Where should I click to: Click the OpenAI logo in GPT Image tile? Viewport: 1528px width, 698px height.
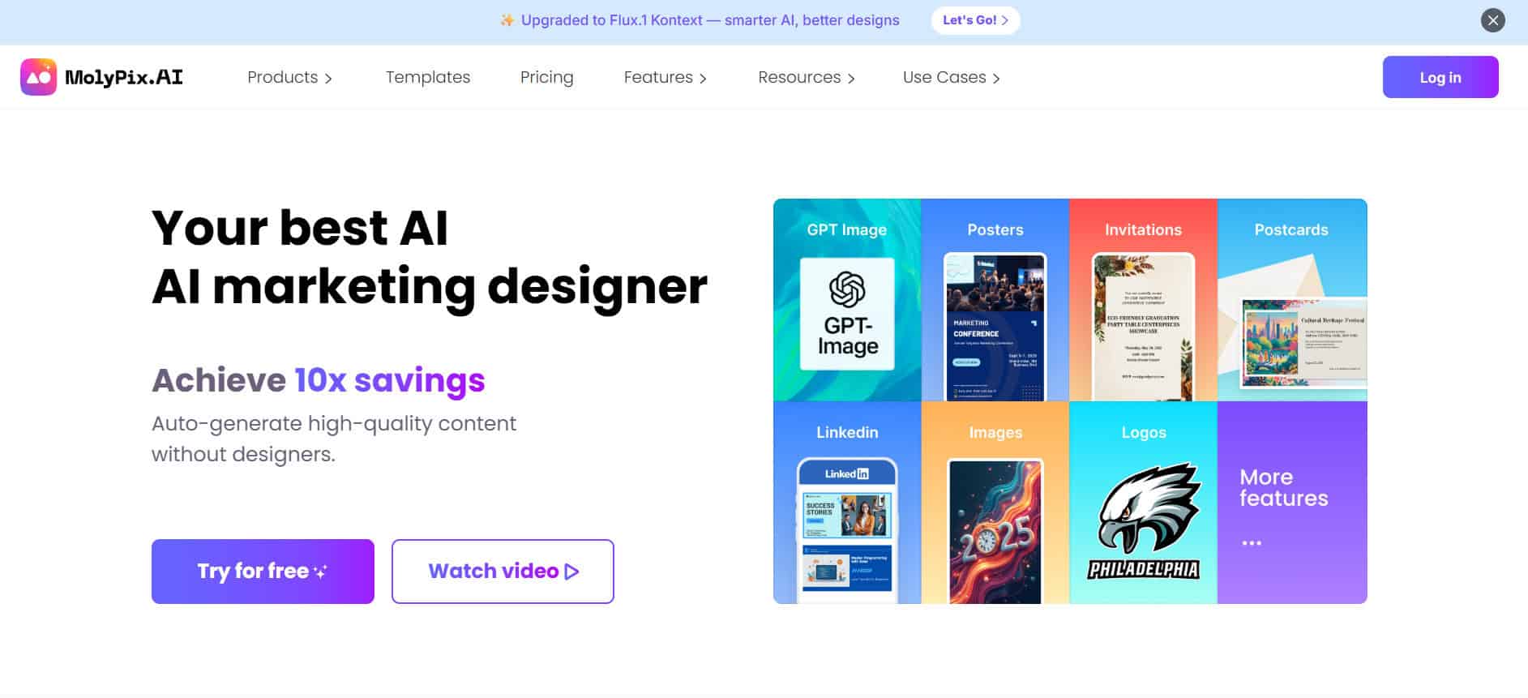point(847,289)
